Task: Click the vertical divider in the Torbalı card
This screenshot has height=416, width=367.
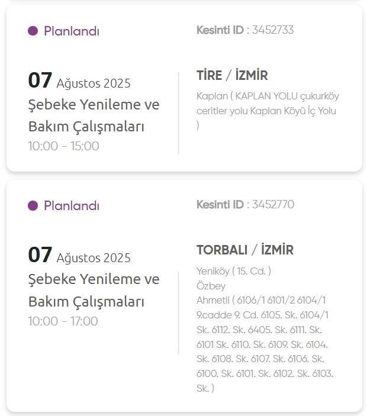Action: 178,312
